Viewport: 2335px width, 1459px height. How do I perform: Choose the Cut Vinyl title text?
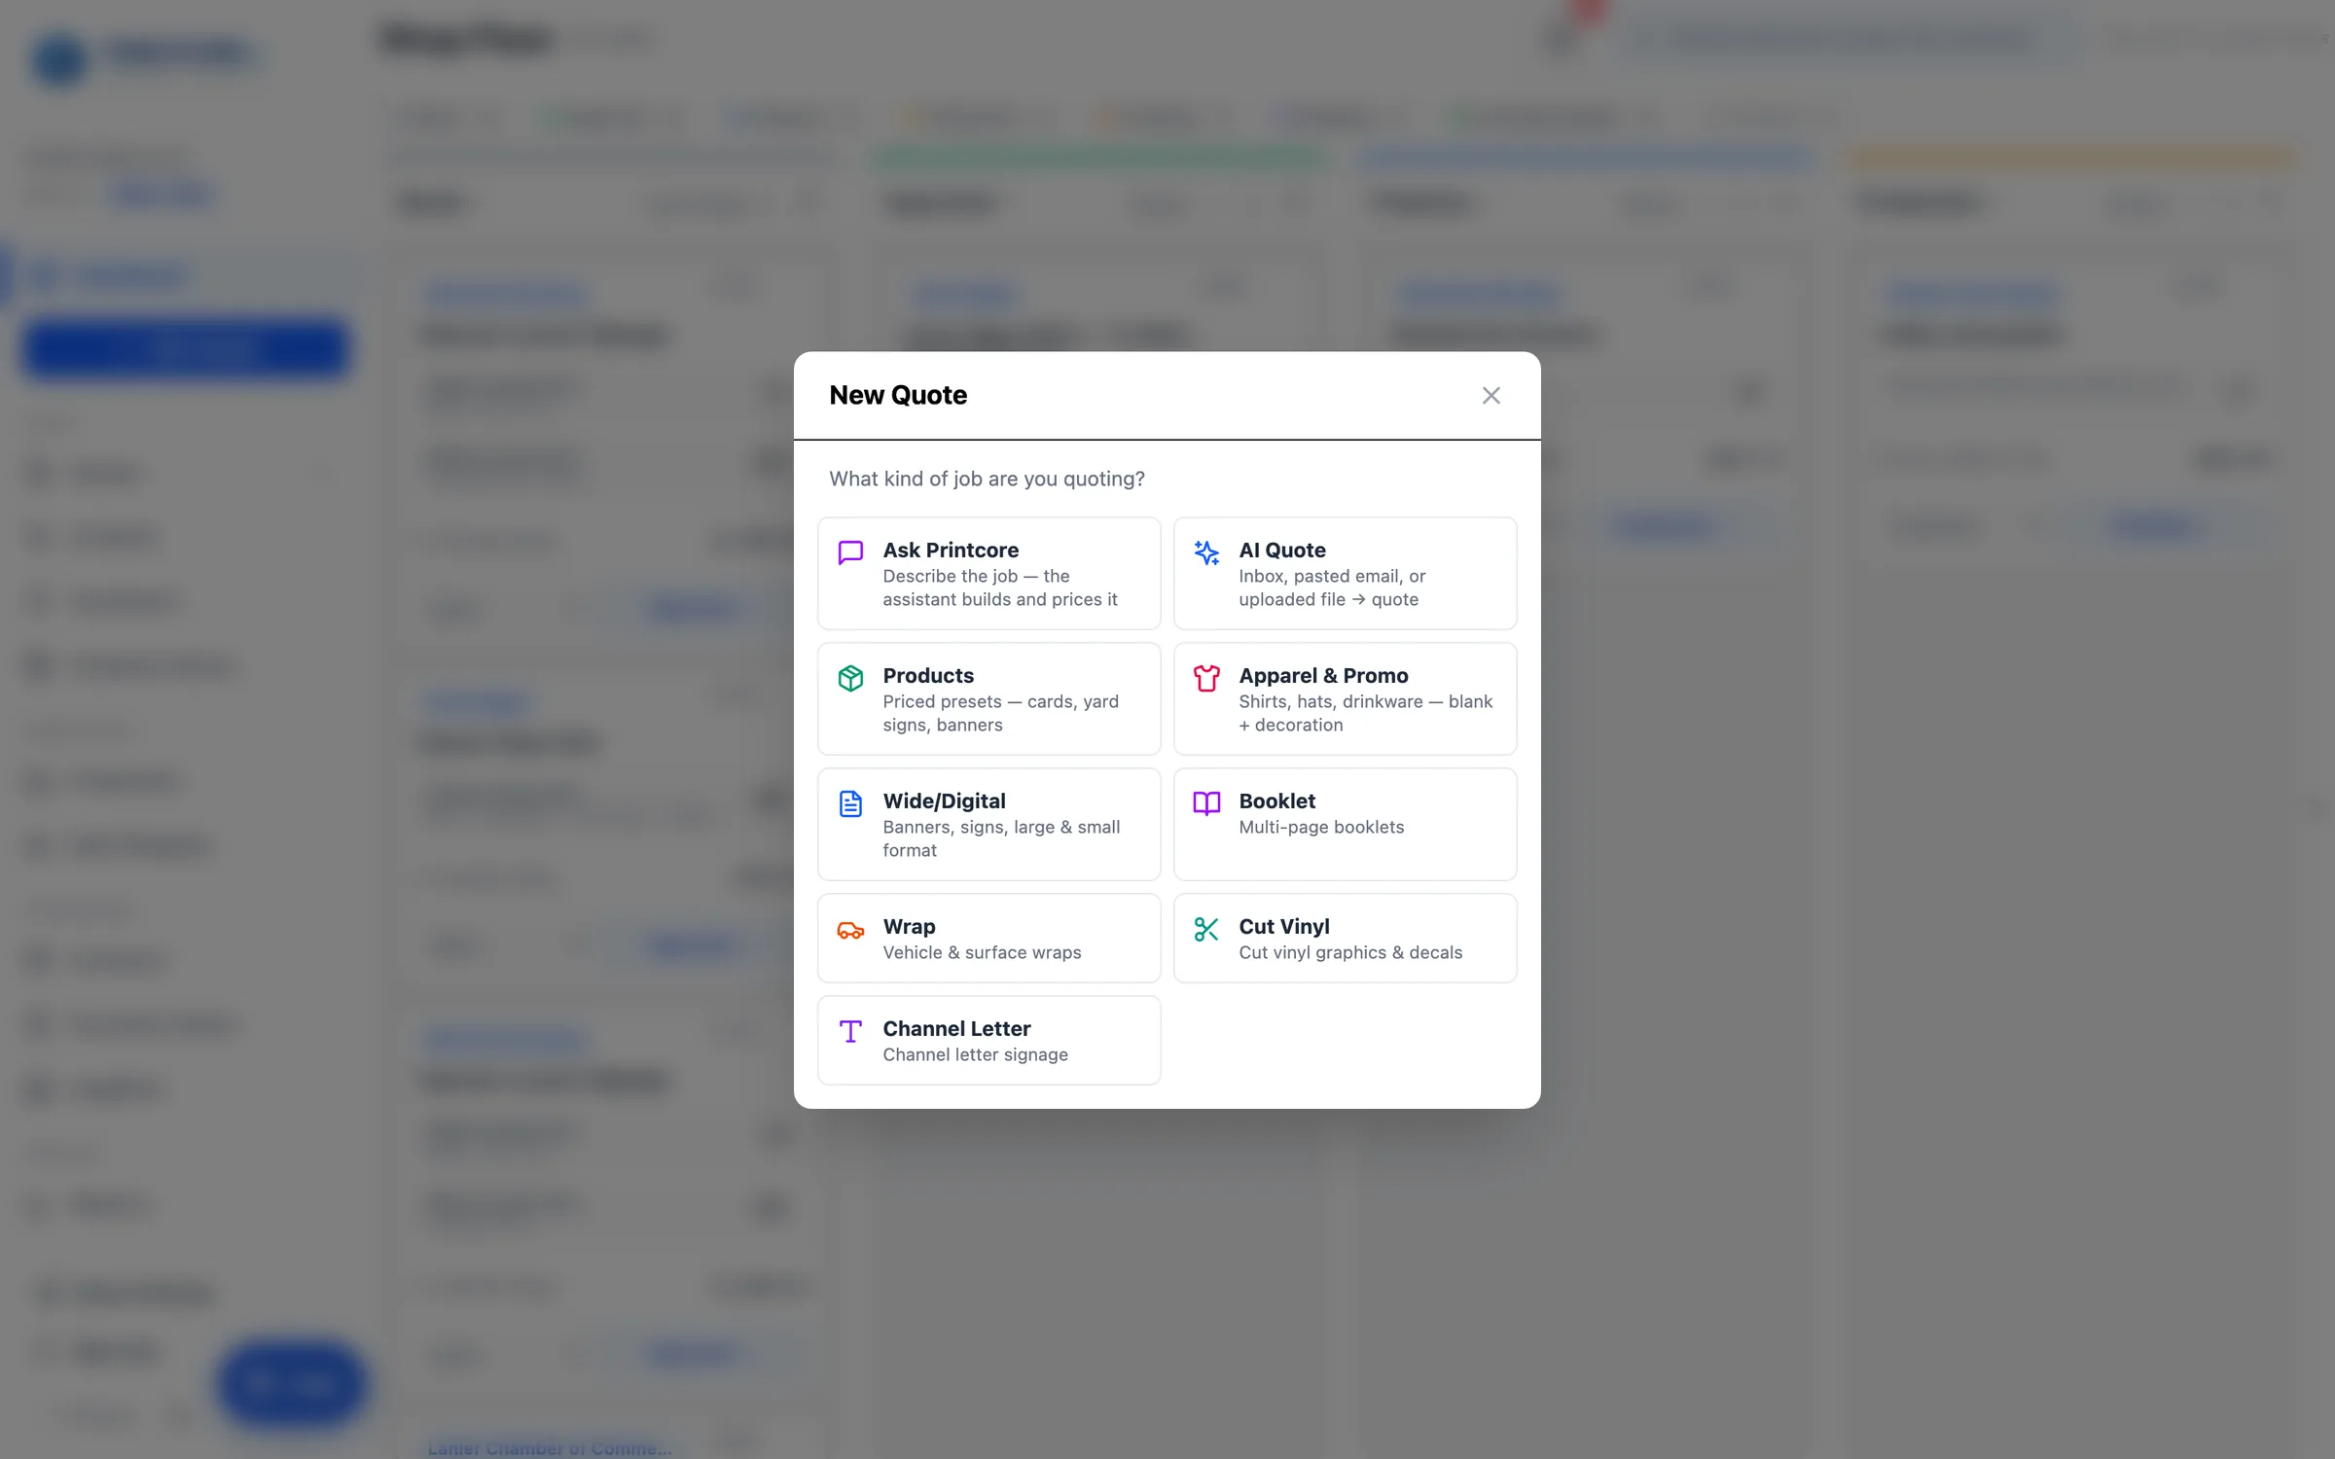pyautogui.click(x=1283, y=926)
